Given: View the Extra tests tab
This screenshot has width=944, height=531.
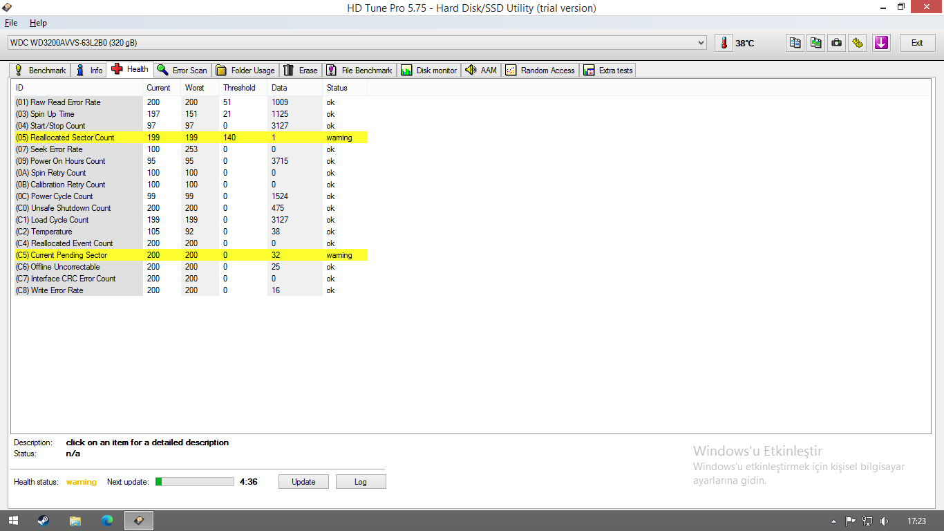Looking at the screenshot, I should point(608,70).
